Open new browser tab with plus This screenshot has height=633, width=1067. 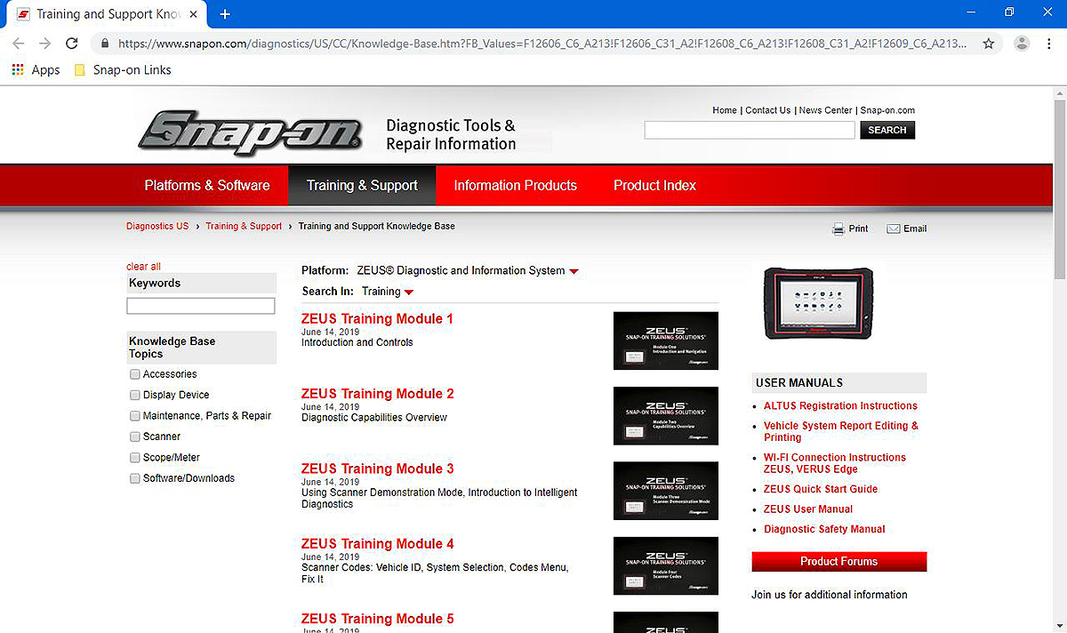[225, 14]
